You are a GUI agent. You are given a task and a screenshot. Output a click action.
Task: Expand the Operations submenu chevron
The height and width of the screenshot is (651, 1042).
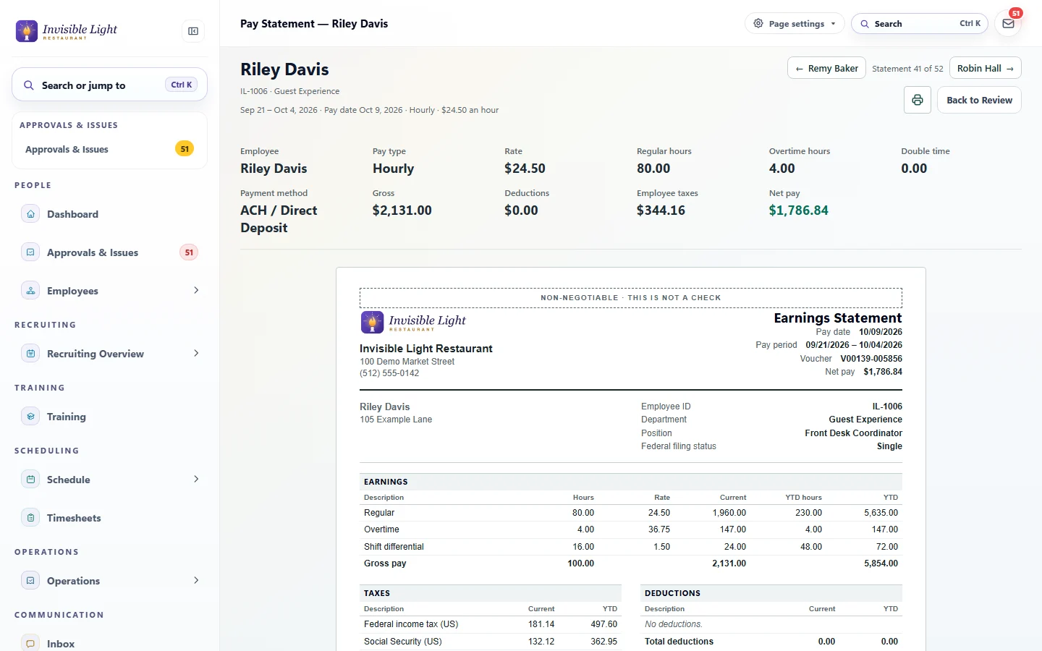[x=196, y=580]
